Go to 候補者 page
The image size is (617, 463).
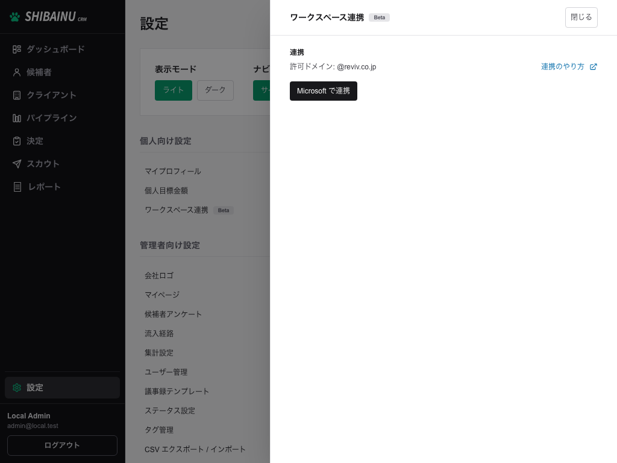click(x=62, y=72)
